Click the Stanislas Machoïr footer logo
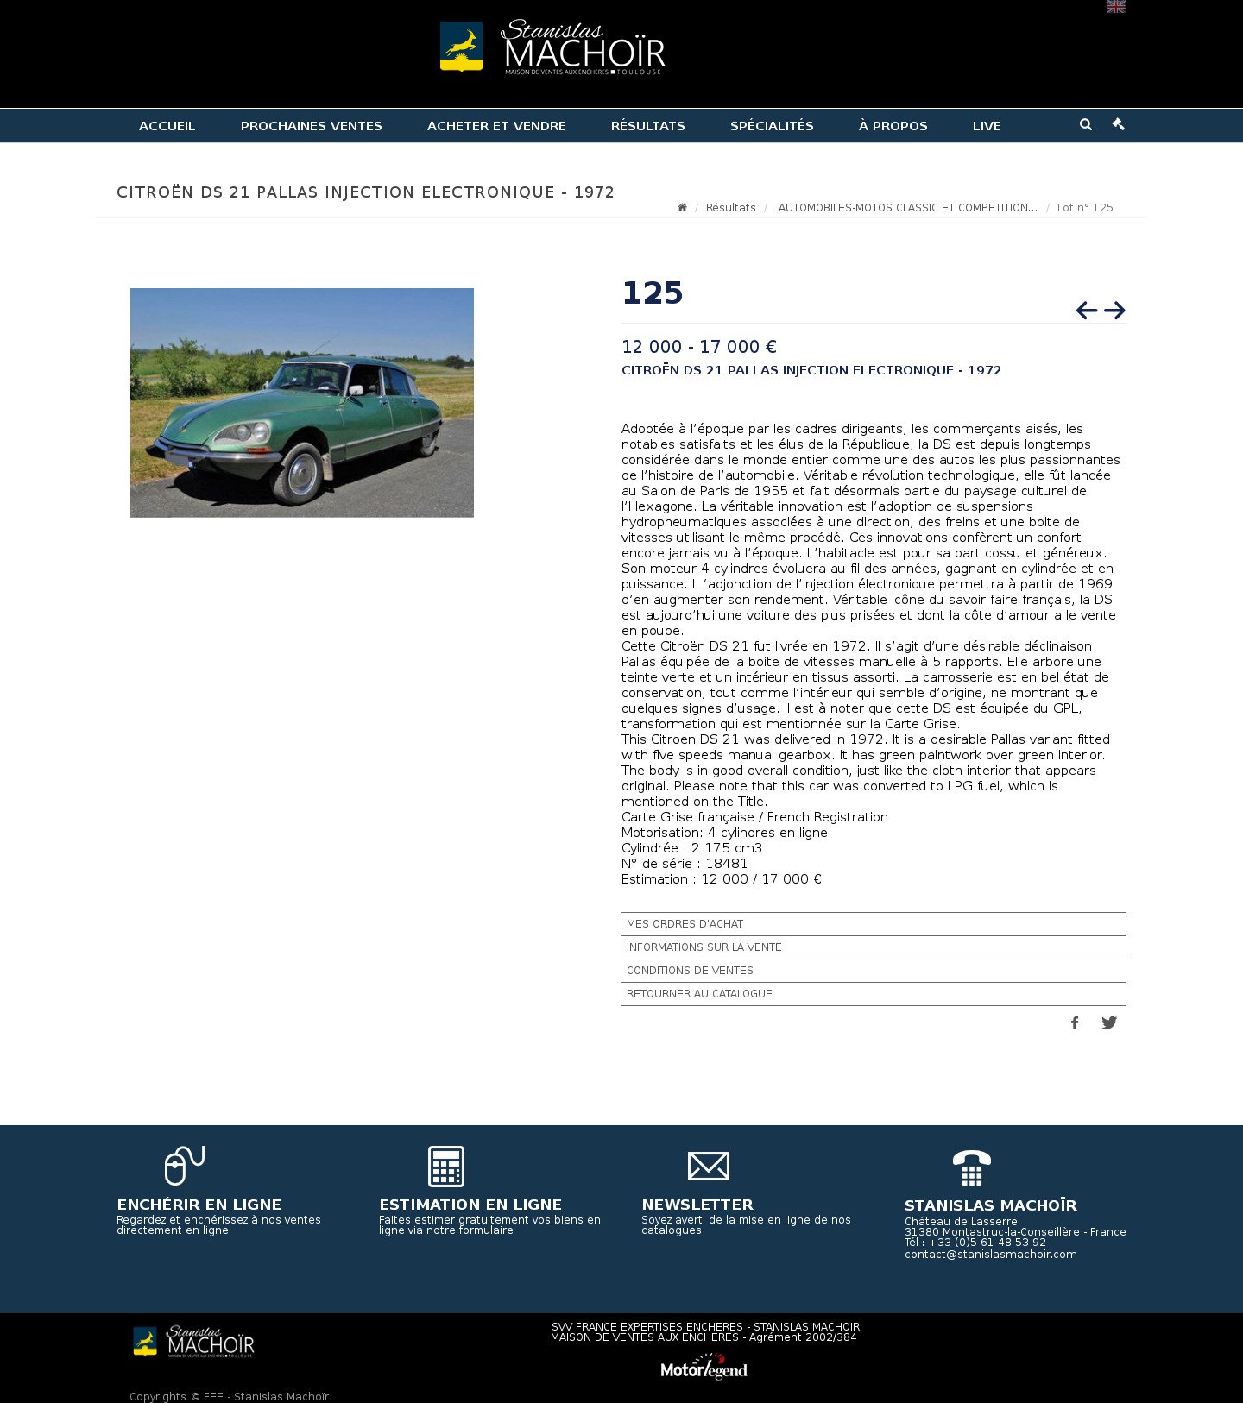This screenshot has width=1243, height=1403. point(193,1343)
